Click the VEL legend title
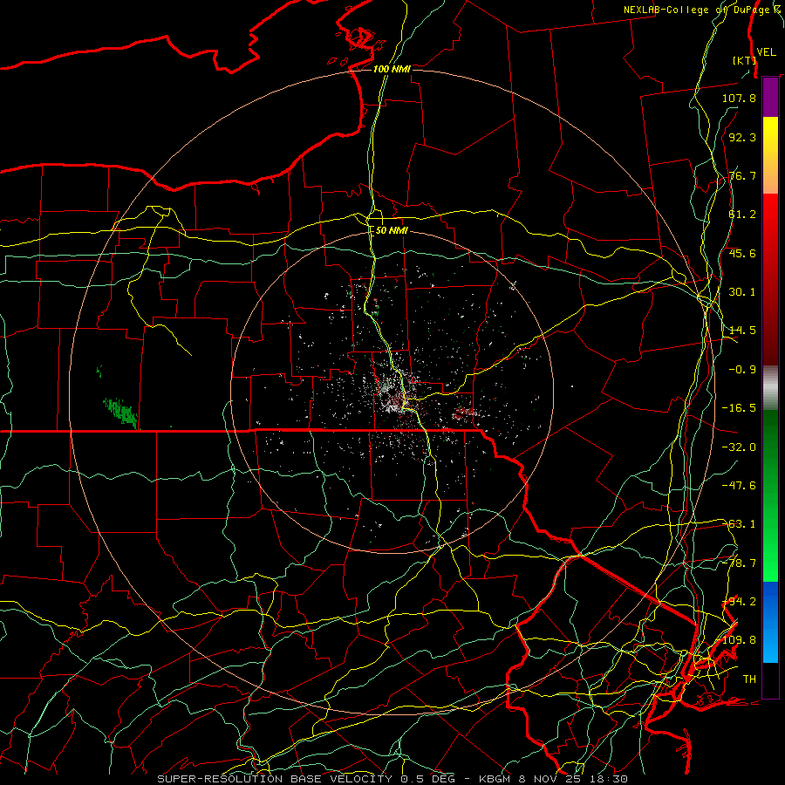Viewport: 785px width, 785px height. [x=766, y=52]
